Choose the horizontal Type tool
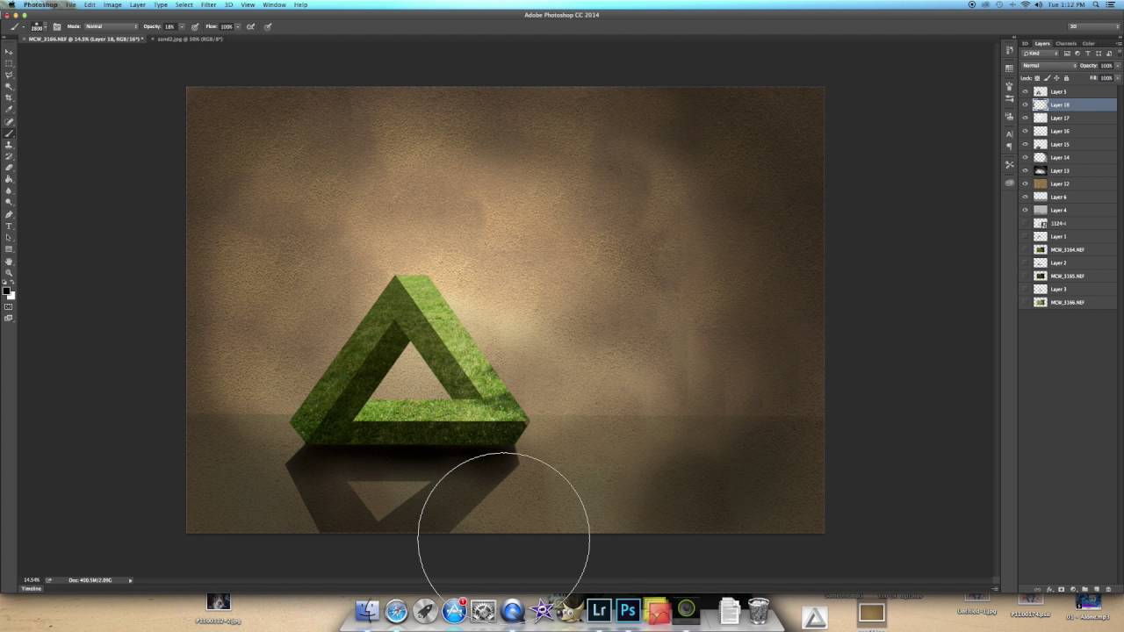Image resolution: width=1124 pixels, height=632 pixels. pos(9,226)
